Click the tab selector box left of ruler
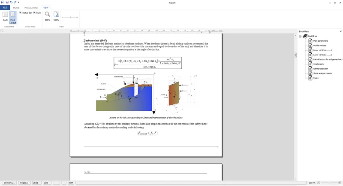The height and width of the screenshot is (186, 343). pos(2,31)
